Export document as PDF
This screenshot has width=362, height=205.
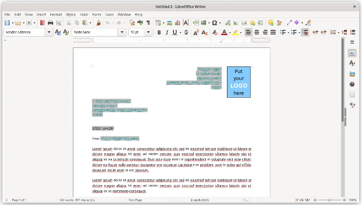click(x=42, y=23)
